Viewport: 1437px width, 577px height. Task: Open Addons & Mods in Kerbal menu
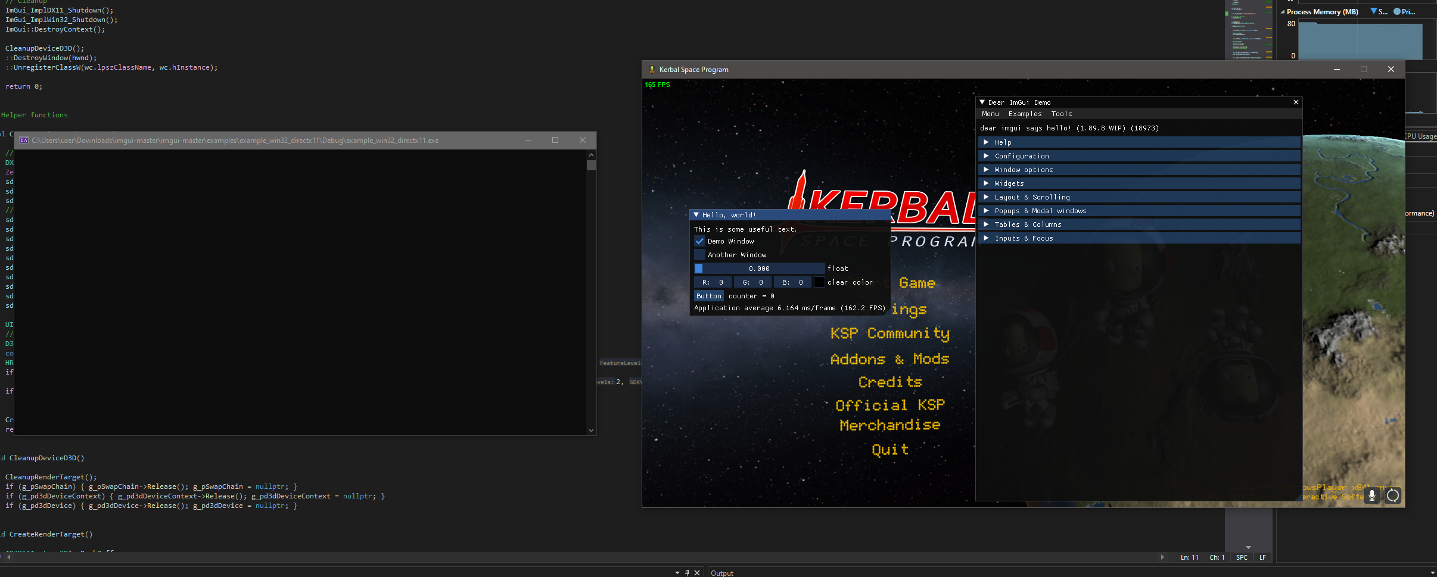890,359
